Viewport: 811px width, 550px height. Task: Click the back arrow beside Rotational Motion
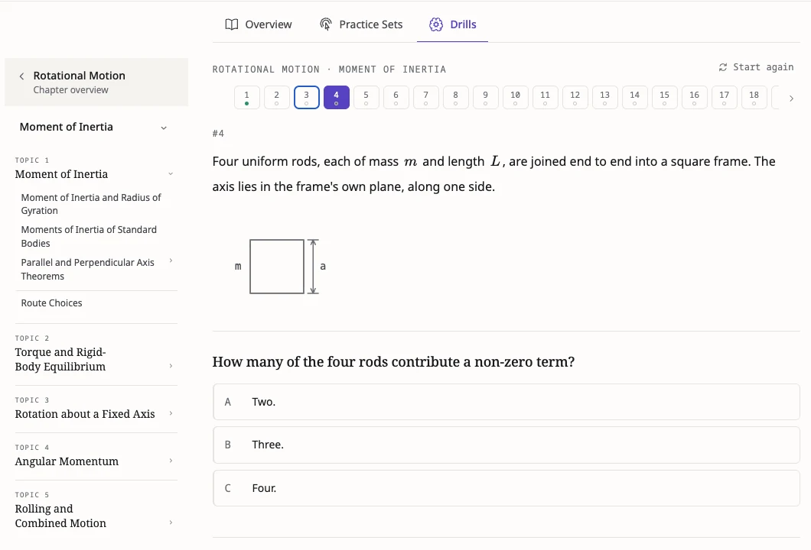pyautogui.click(x=21, y=76)
